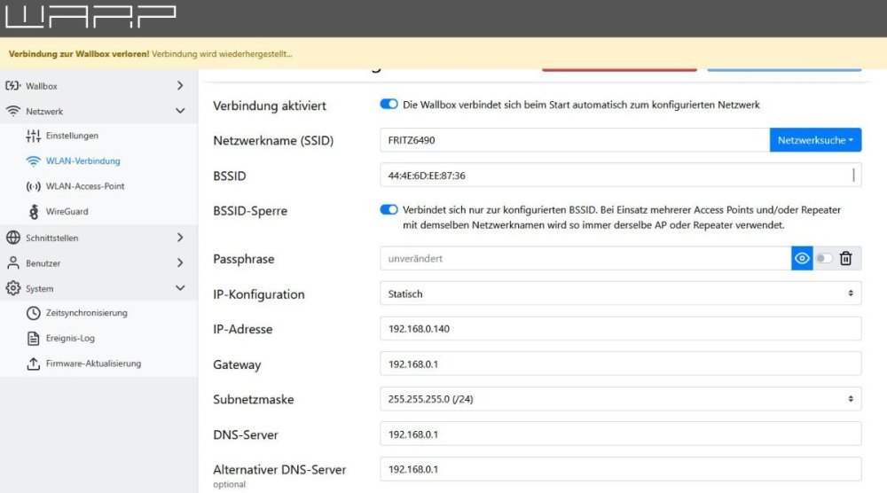This screenshot has width=887, height=493.
Task: Open the IP-Konfiguration Statisch dropdown
Action: point(620,293)
